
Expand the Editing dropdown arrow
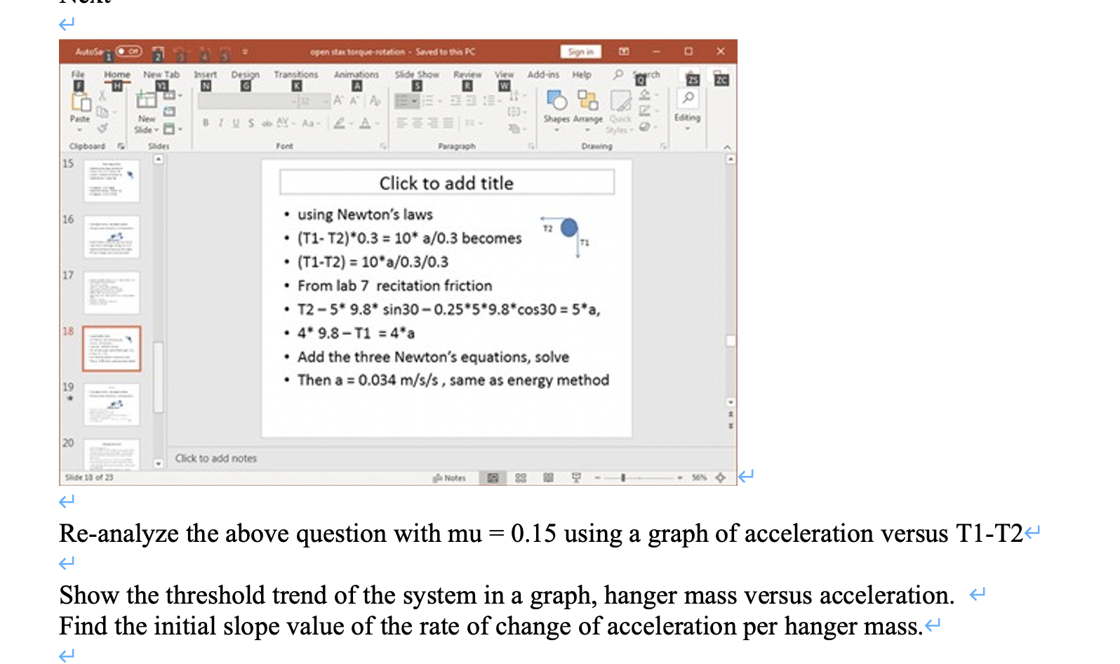pyautogui.click(x=688, y=128)
